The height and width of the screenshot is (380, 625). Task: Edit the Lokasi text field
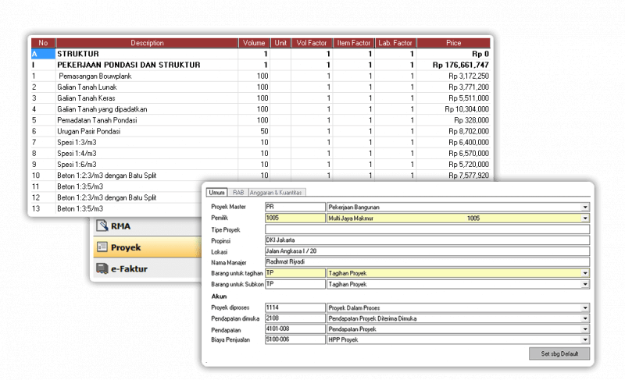[x=427, y=251]
